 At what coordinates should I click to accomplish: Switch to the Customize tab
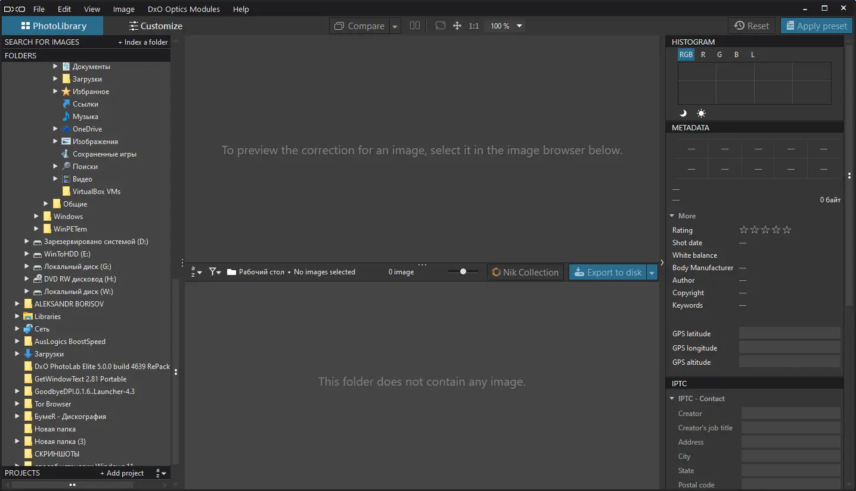156,26
